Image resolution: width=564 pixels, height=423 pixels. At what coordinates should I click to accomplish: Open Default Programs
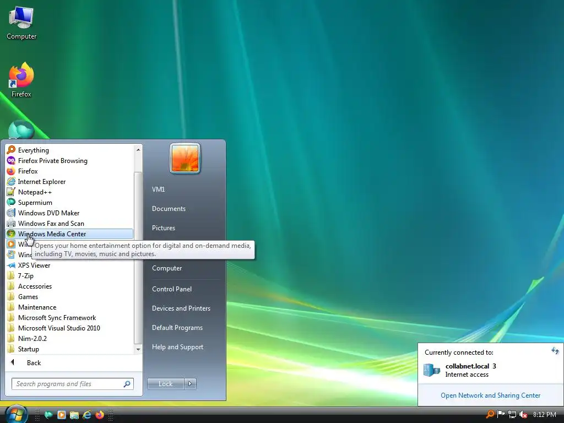coord(177,328)
